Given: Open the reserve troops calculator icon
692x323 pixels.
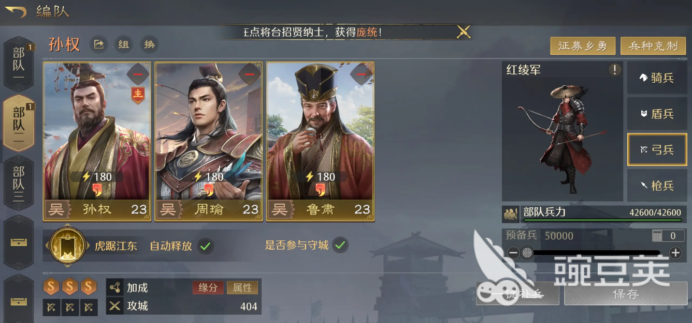Looking at the screenshot, I should point(657,236).
